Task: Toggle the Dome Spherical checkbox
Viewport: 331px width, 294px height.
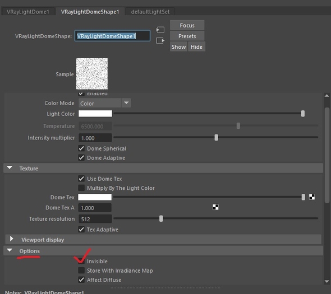Action: click(x=81, y=148)
